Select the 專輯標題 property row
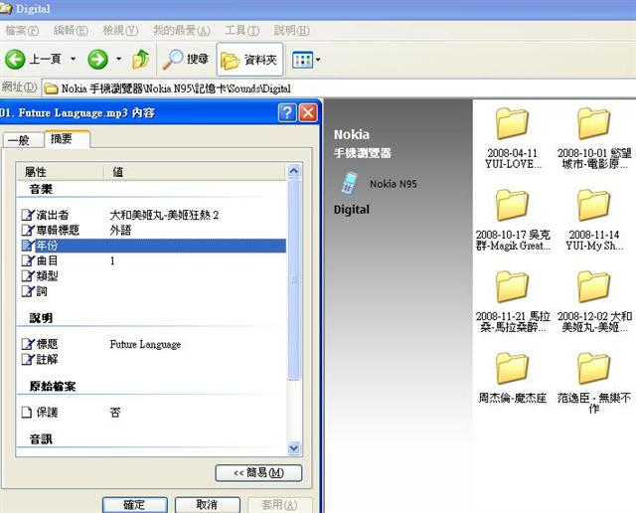The width and height of the screenshot is (636, 513). point(152,230)
